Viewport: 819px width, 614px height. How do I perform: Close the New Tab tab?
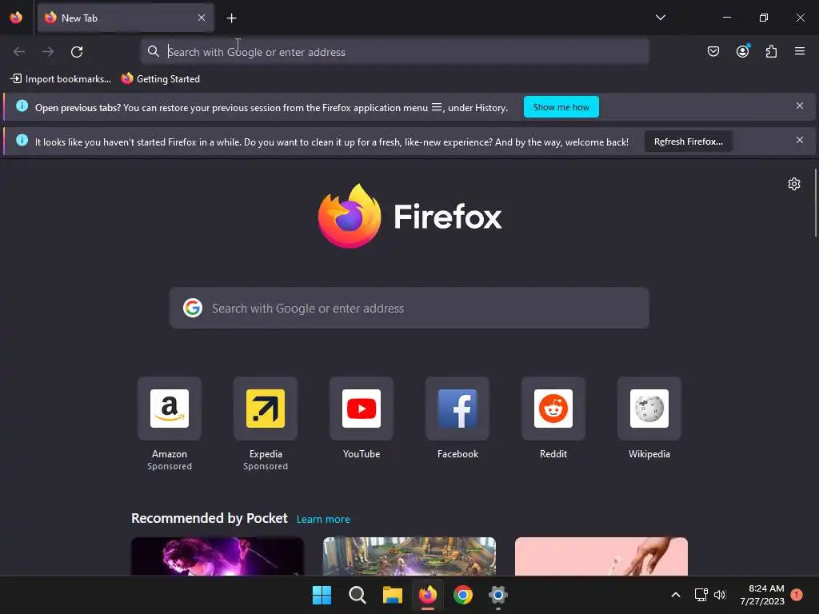[x=202, y=18]
